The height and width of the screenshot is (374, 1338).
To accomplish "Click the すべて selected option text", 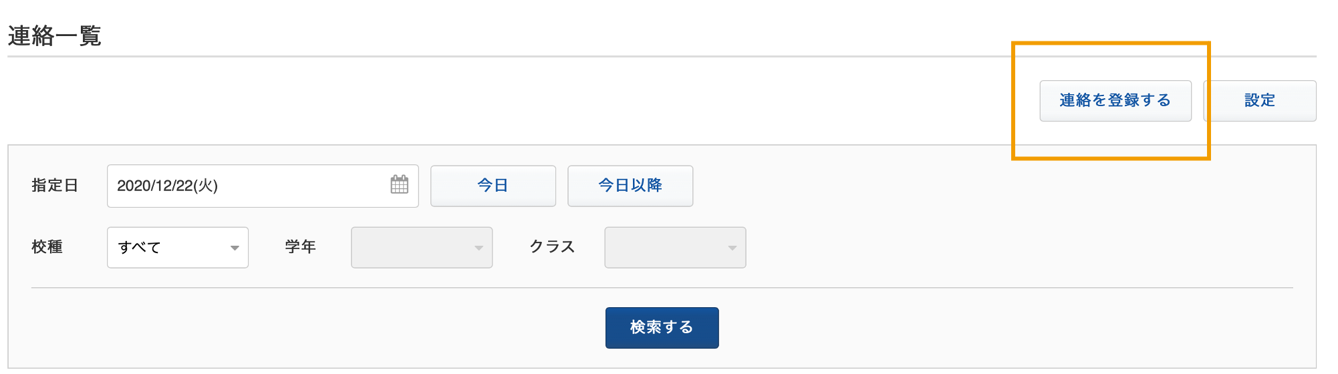I will 139,248.
